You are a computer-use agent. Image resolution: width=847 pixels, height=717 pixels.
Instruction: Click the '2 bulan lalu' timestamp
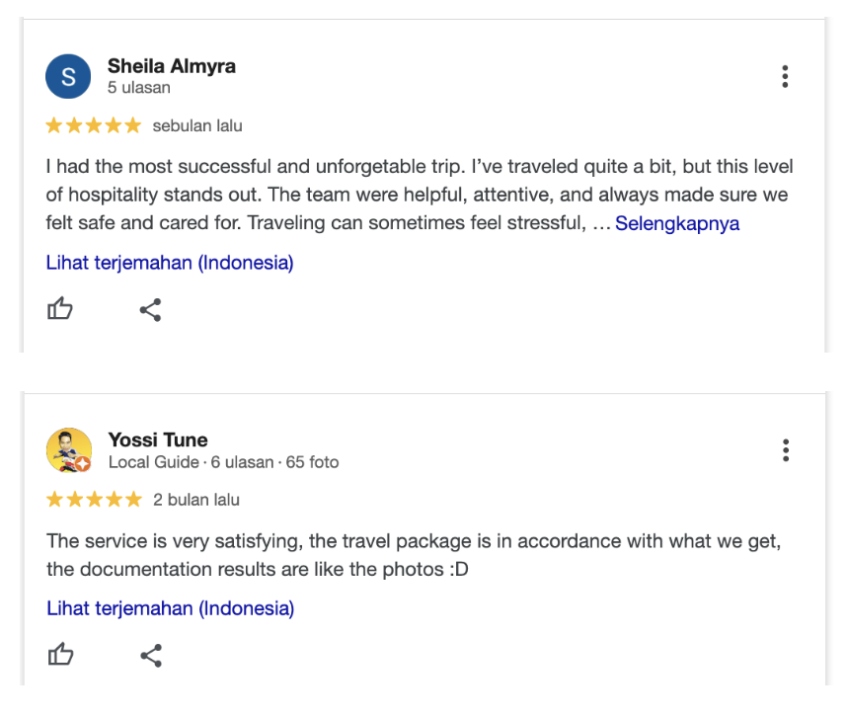pos(196,500)
